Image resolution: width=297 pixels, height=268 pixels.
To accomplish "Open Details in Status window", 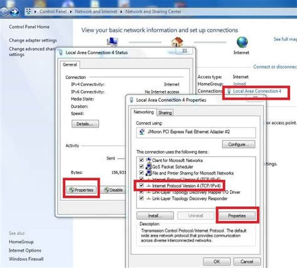I will 85,124.
